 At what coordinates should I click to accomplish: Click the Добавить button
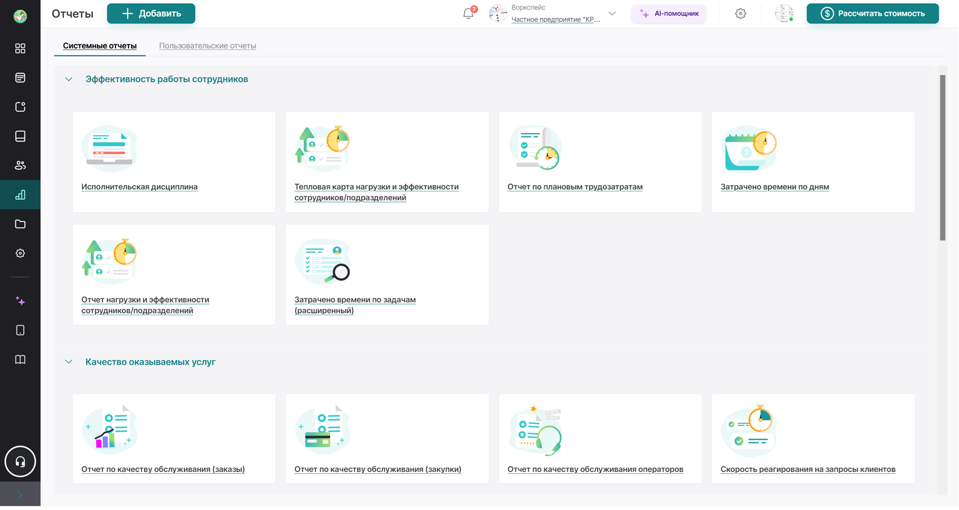point(151,14)
